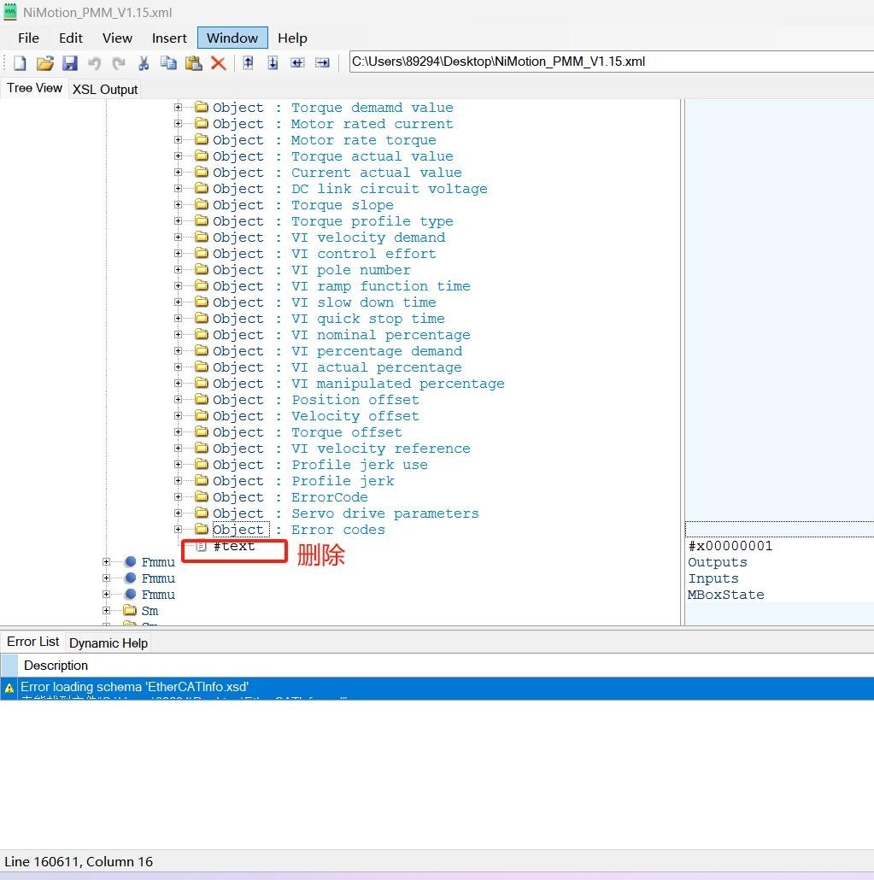Click the Undo toolbar icon
874x880 pixels.
94,63
